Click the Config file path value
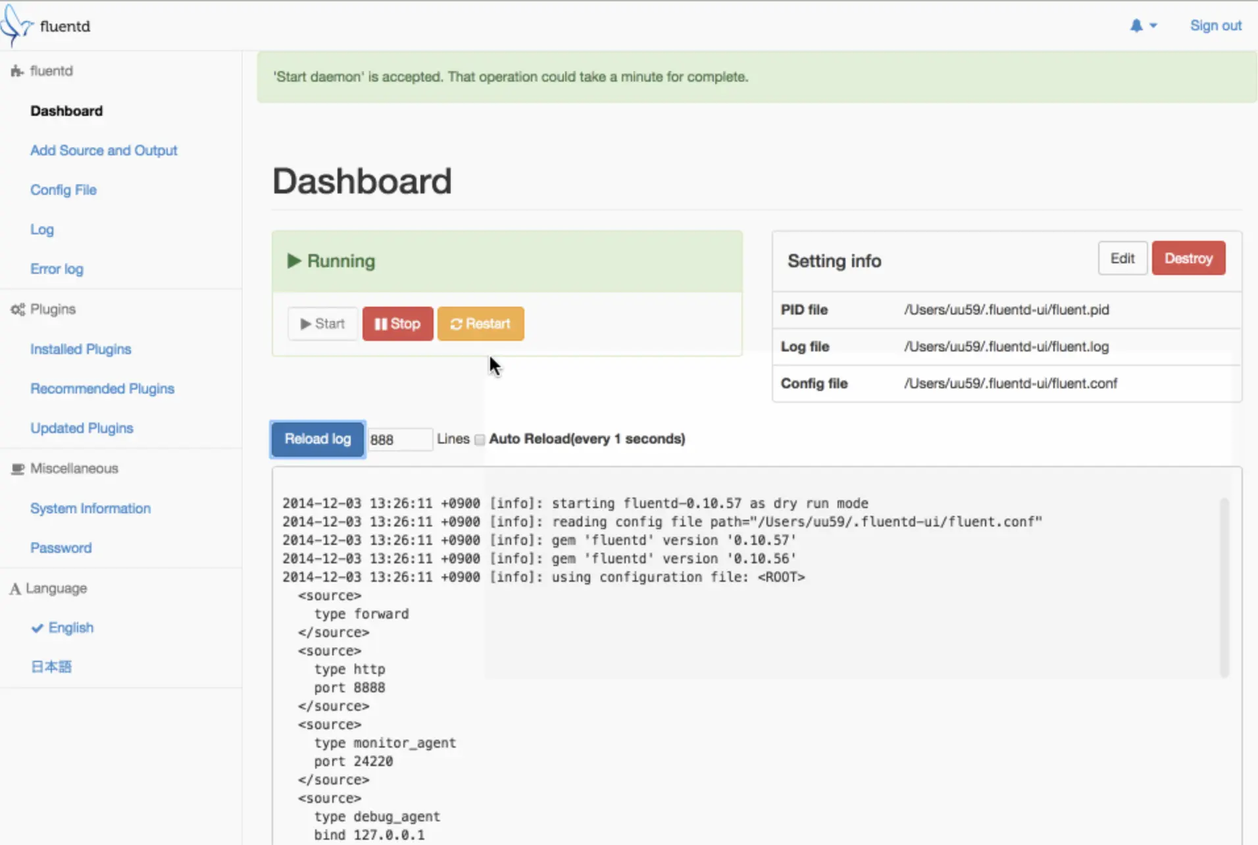1258x845 pixels. tap(1011, 383)
